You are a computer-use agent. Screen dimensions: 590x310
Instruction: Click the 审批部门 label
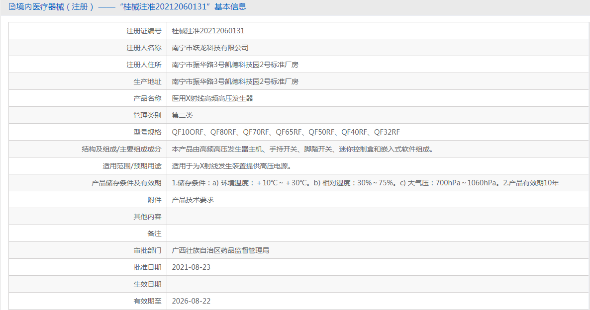point(147,250)
